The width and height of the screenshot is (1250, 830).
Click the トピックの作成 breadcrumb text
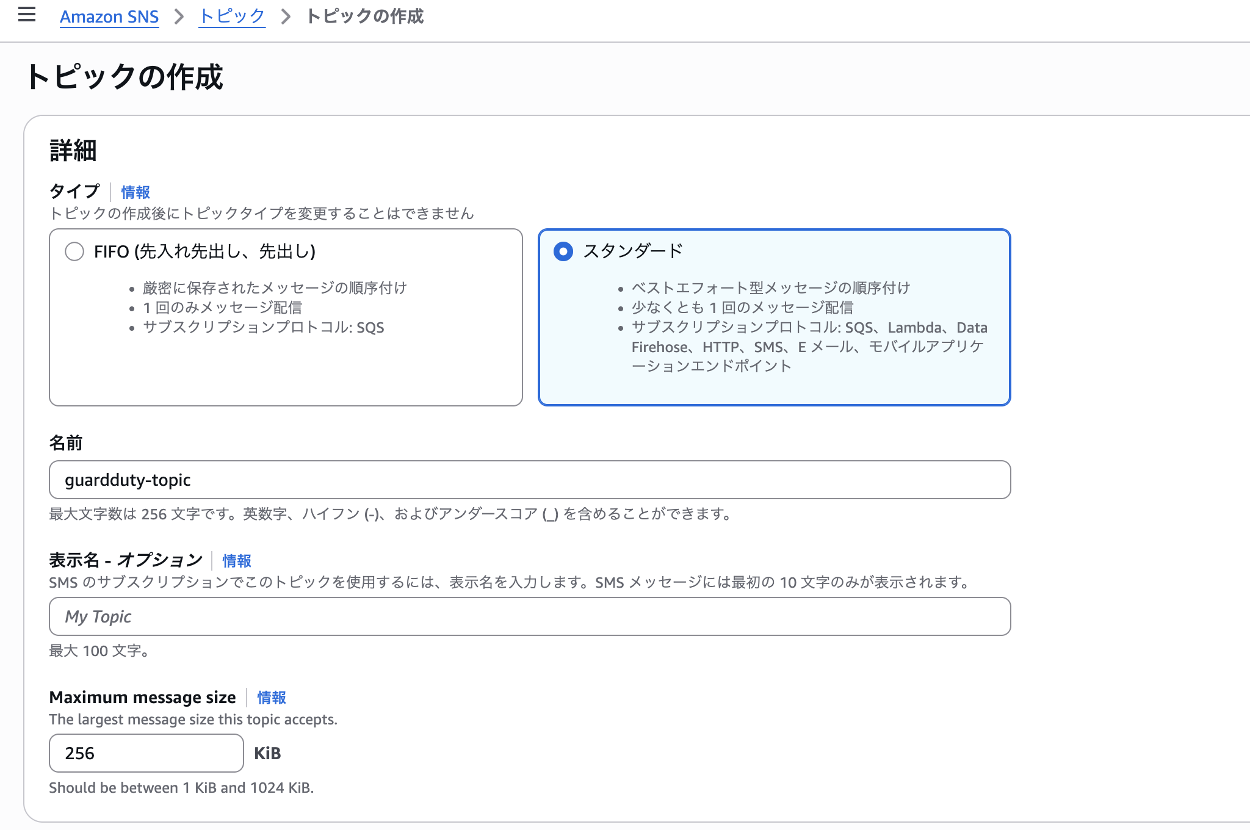pyautogui.click(x=364, y=16)
